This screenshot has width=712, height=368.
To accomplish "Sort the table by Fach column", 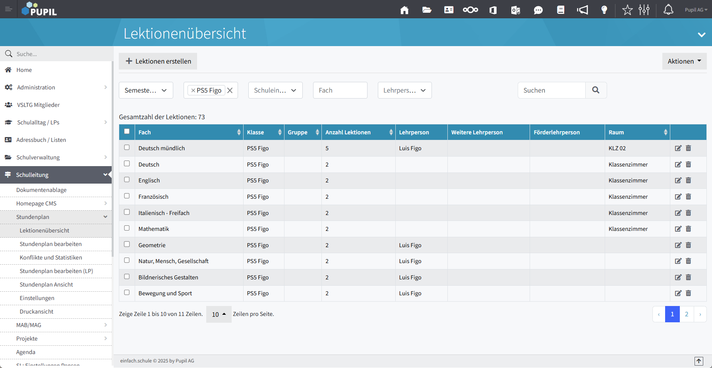I will [189, 132].
